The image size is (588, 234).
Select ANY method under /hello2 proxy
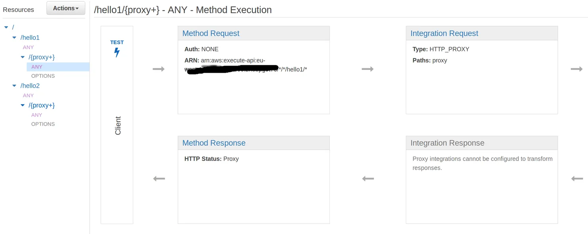click(x=37, y=115)
